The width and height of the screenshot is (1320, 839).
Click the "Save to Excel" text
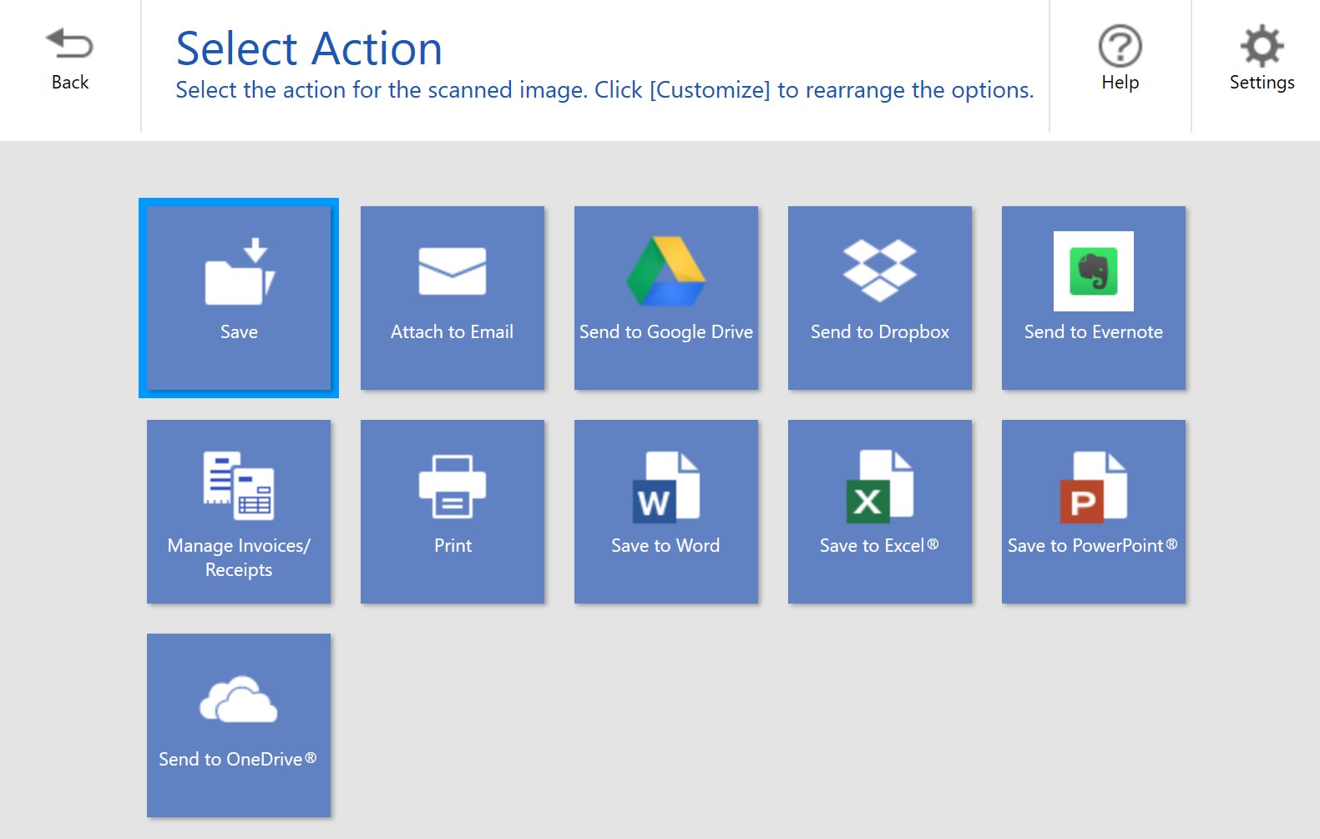tap(878, 546)
